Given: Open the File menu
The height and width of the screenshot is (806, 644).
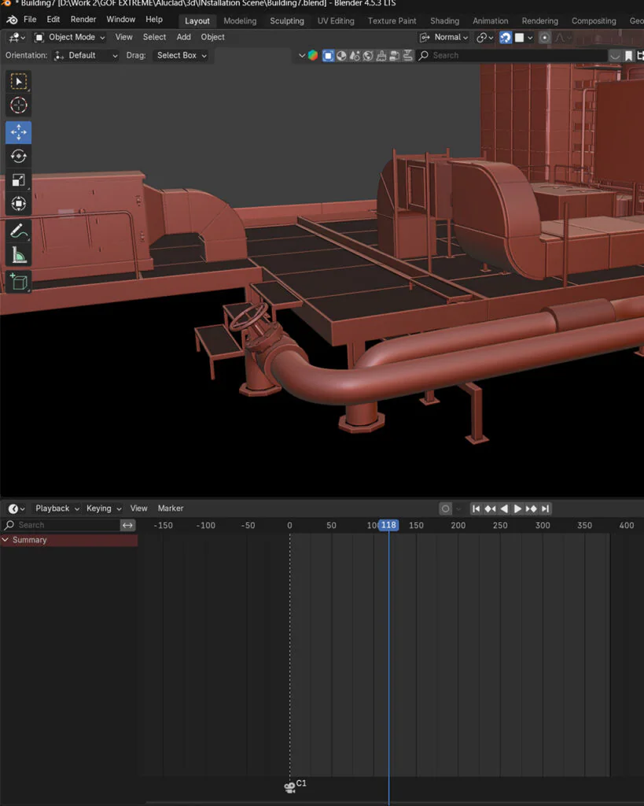Looking at the screenshot, I should [30, 20].
